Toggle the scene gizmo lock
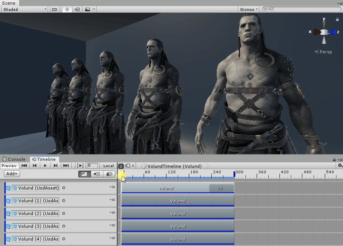 [338, 19]
